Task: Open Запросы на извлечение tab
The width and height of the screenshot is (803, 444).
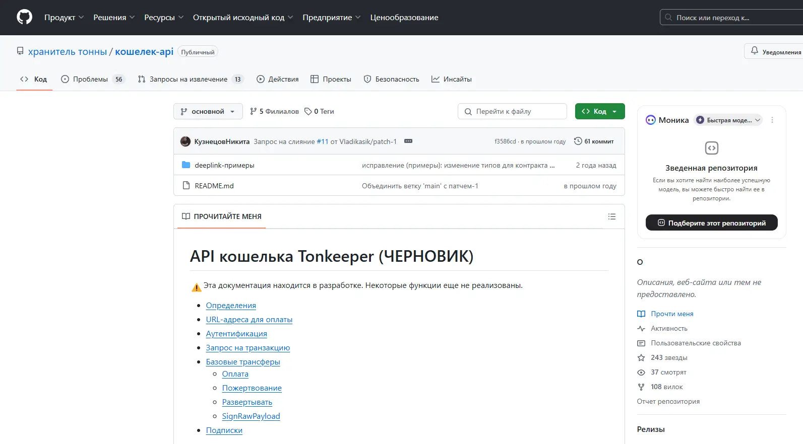Action: point(191,79)
